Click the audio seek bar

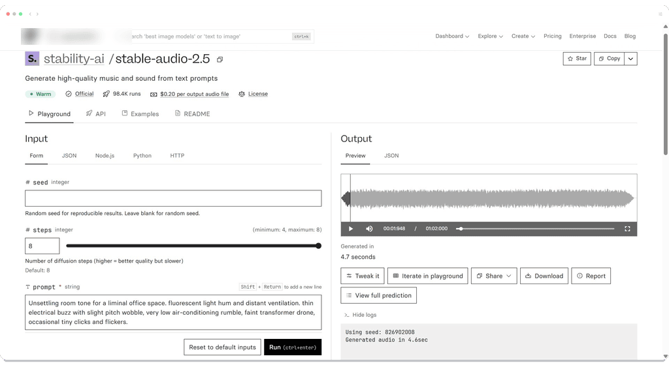(536, 229)
